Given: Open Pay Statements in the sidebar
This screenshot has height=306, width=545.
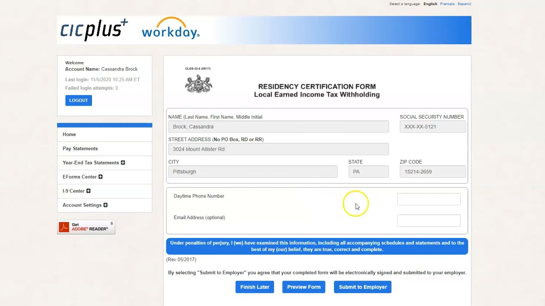Looking at the screenshot, I should (x=105, y=148).
